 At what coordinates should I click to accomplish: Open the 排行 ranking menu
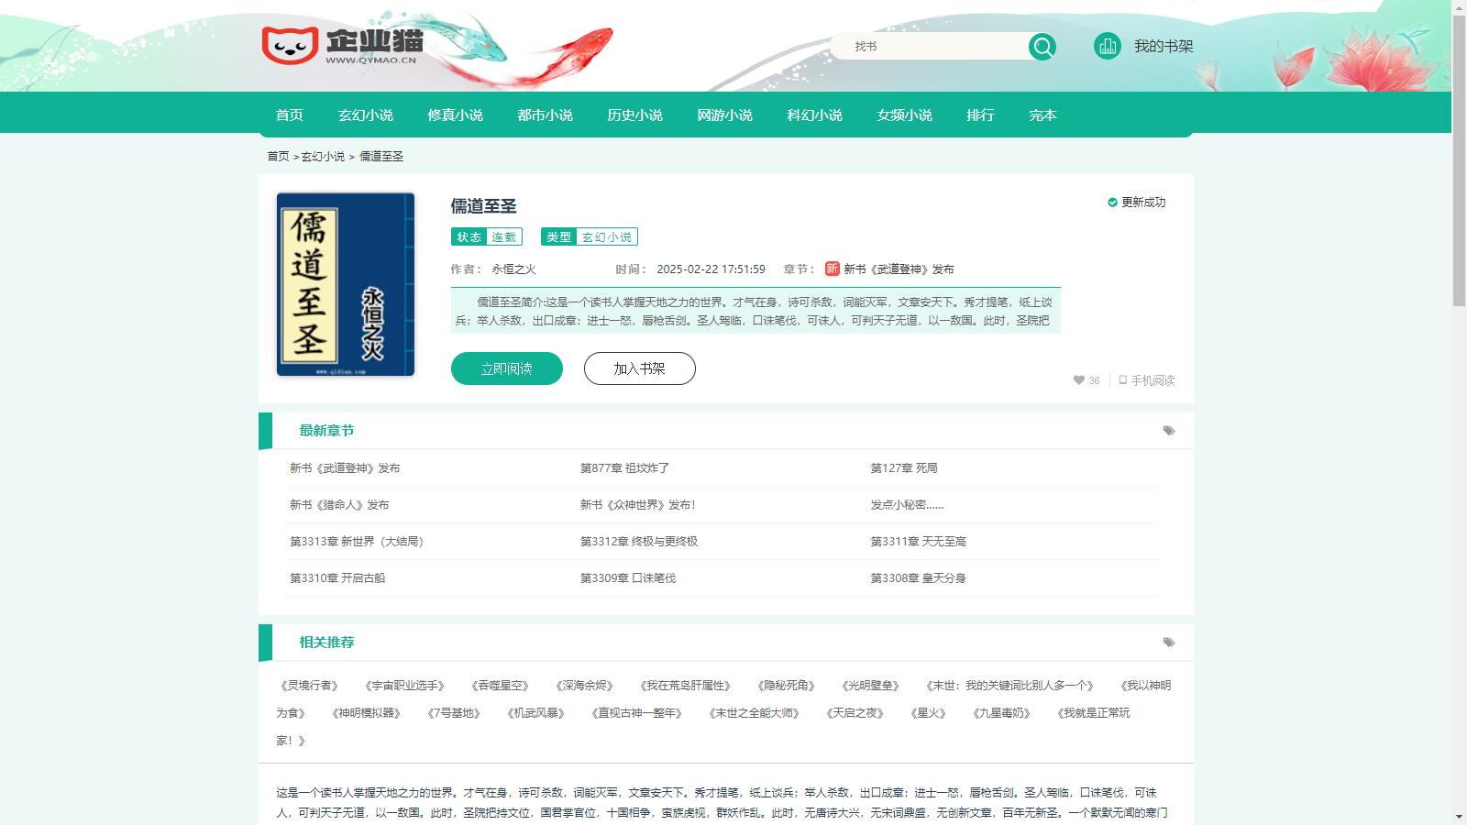982,115
